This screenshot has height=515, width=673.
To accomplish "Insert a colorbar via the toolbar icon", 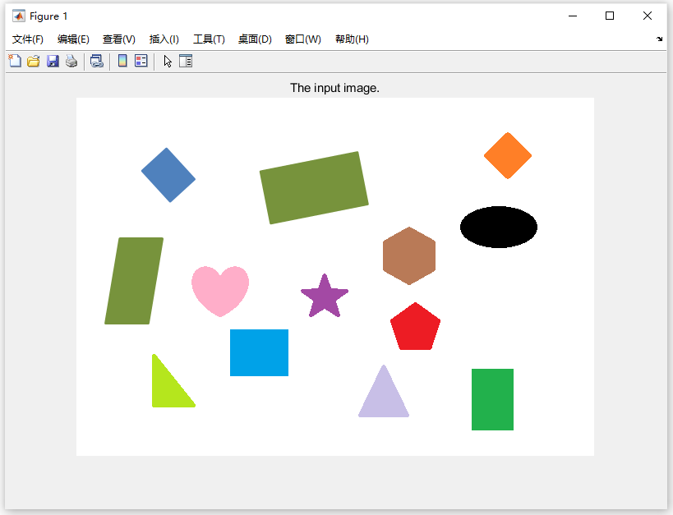I will [122, 61].
